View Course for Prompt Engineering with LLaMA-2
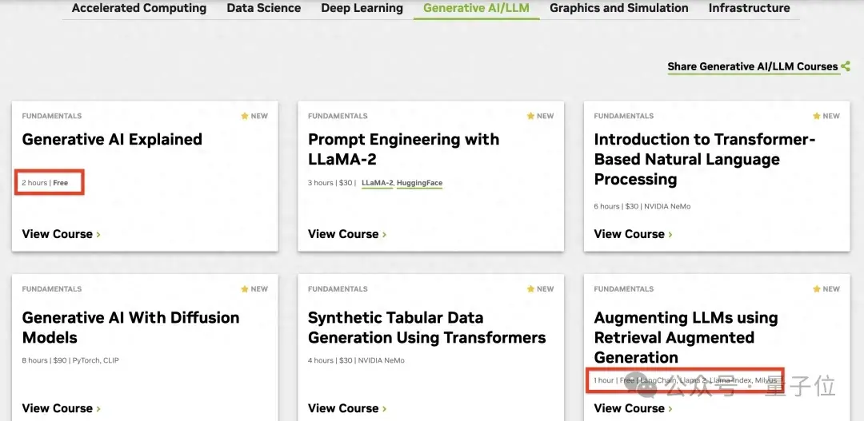864x421 pixels. click(346, 234)
